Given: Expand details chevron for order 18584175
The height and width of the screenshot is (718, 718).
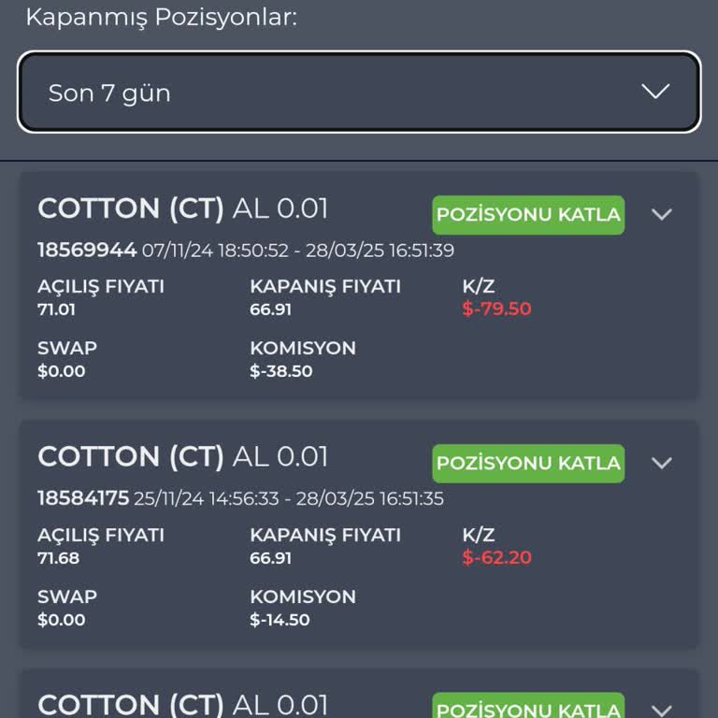Looking at the screenshot, I should (662, 463).
